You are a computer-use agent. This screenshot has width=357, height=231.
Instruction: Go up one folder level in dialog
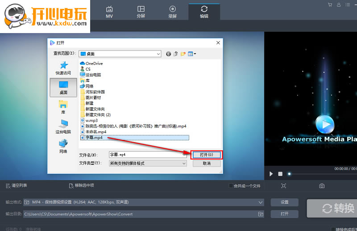click(x=176, y=54)
